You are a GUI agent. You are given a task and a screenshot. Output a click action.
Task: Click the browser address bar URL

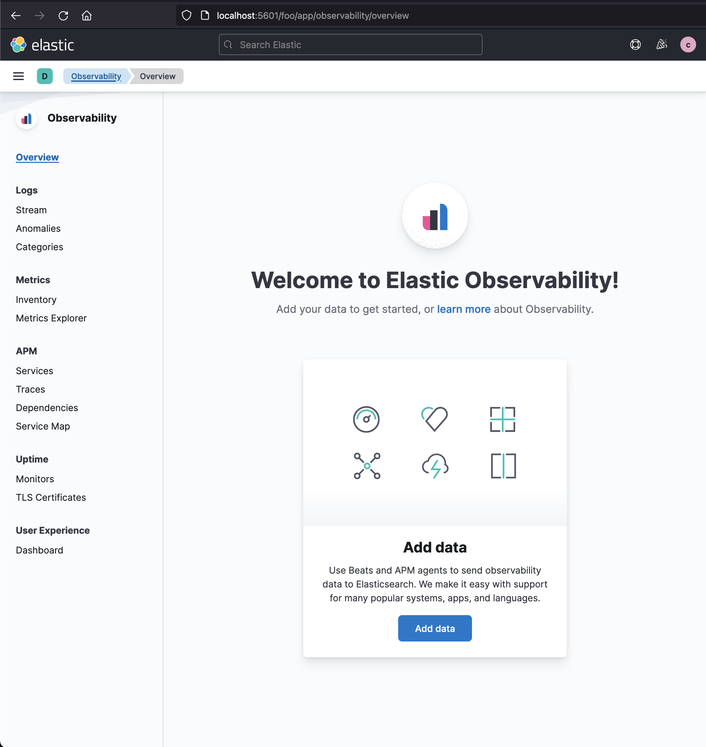pyautogui.click(x=312, y=16)
